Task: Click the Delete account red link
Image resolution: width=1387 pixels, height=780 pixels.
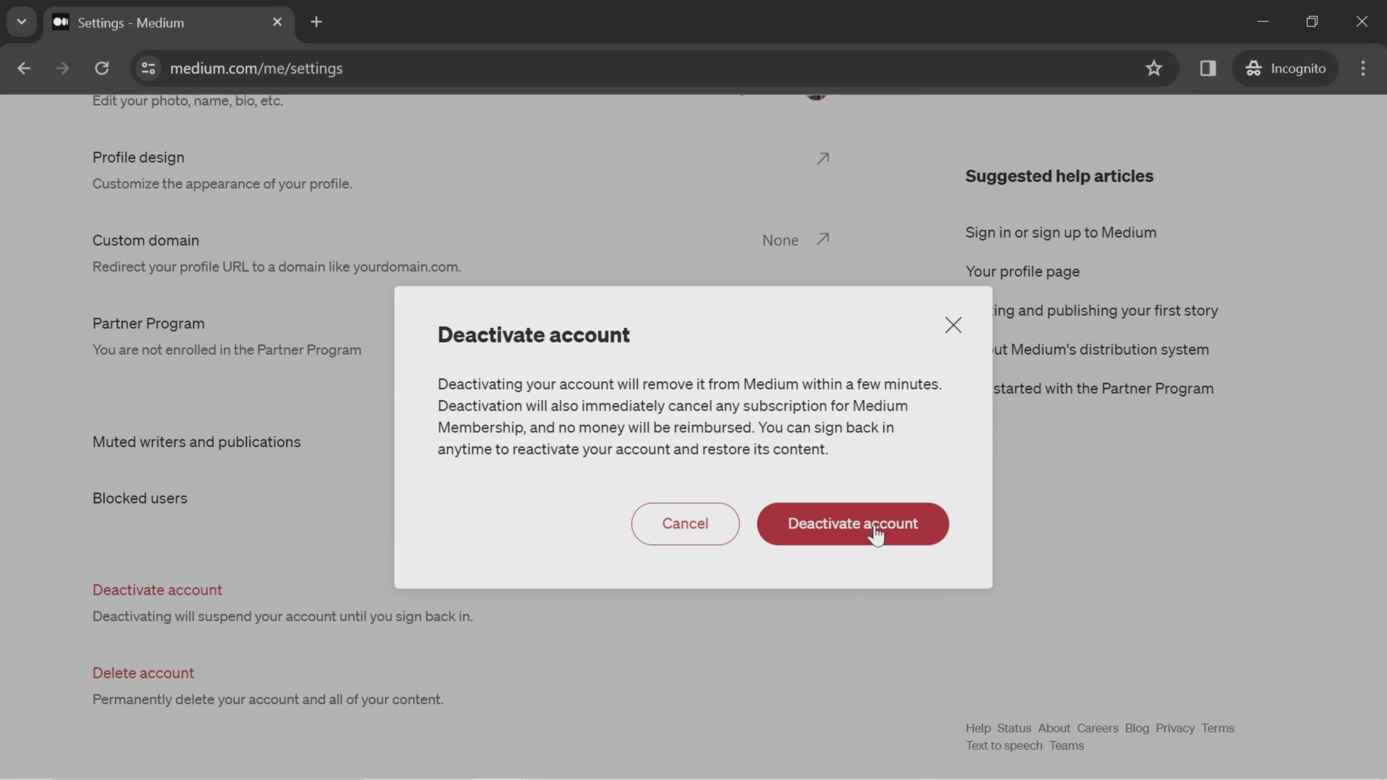Action: tap(143, 672)
